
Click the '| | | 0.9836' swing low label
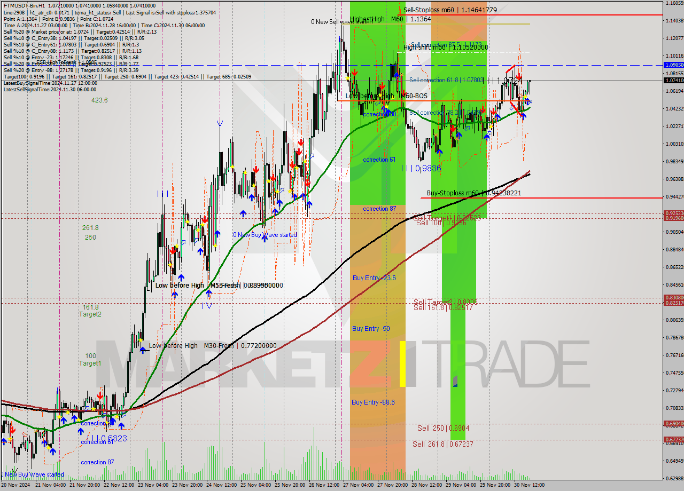(421, 168)
